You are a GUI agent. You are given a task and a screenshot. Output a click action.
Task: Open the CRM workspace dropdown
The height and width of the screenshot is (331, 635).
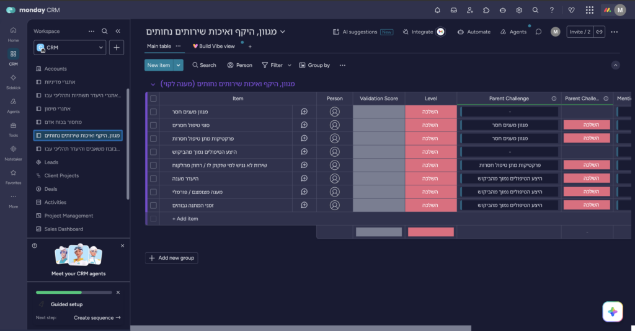click(69, 47)
